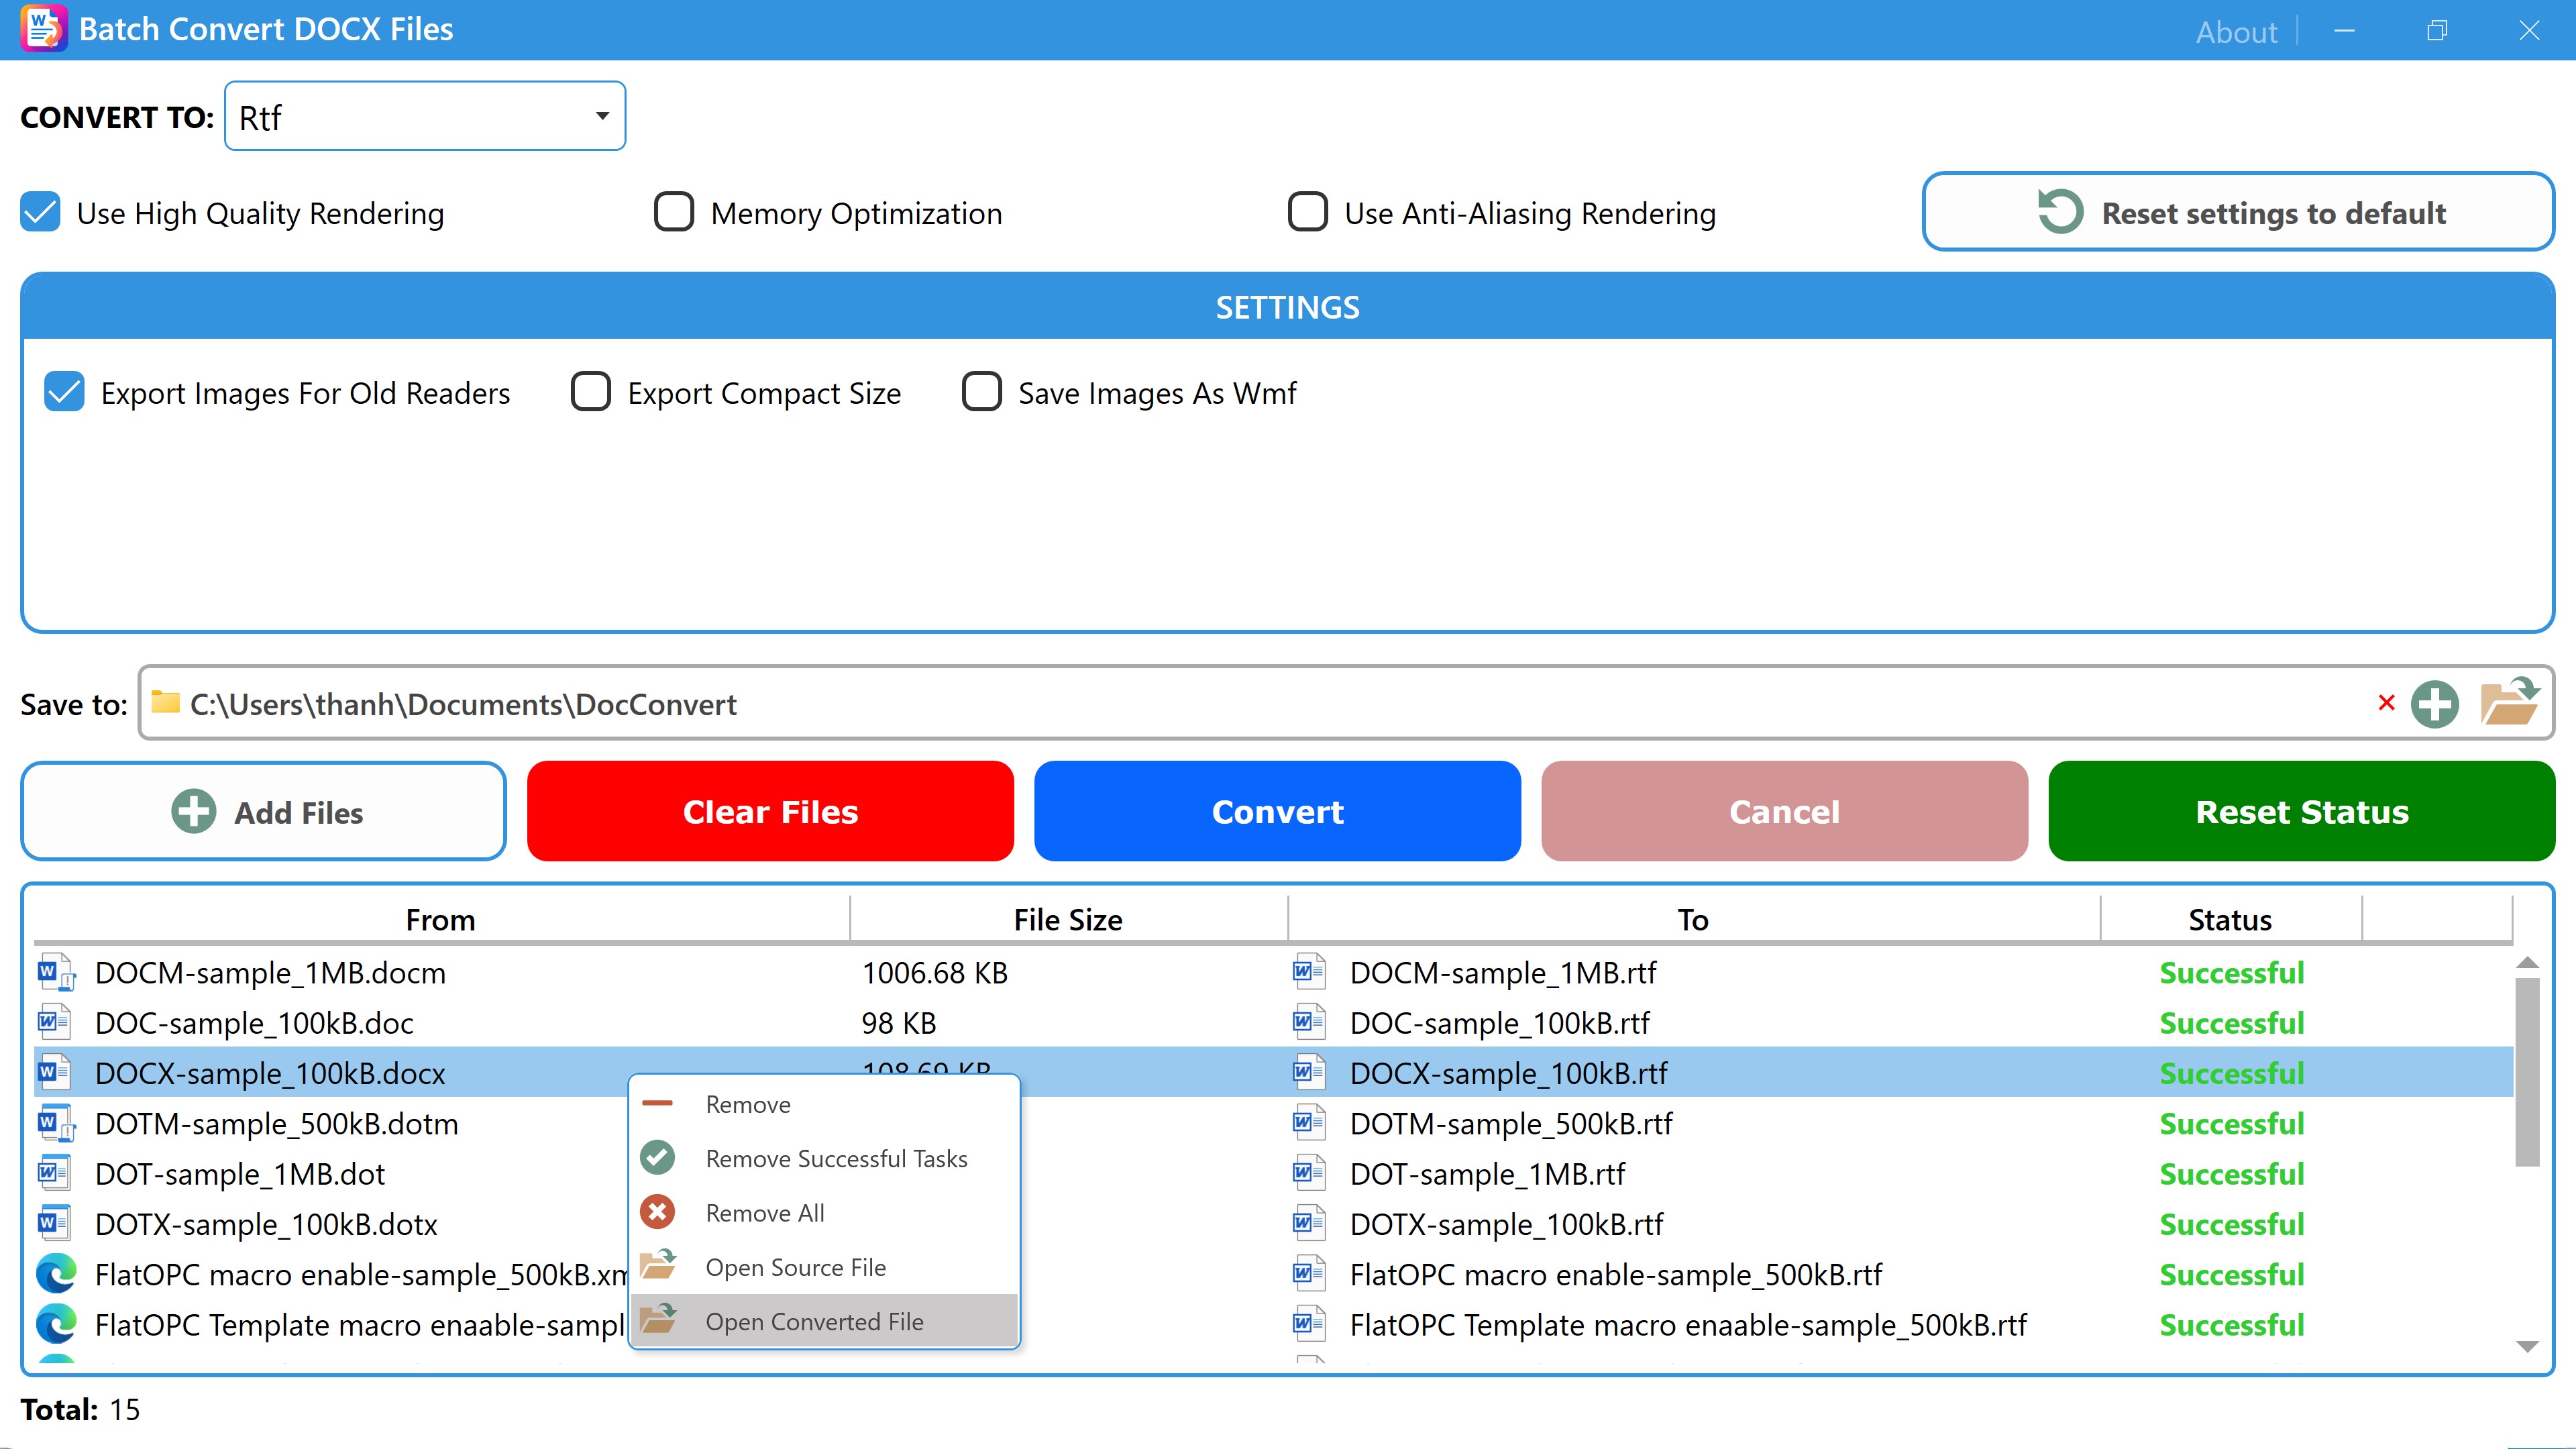Image resolution: width=2576 pixels, height=1449 pixels.
Task: Tick Export Compact Size option
Action: point(591,392)
